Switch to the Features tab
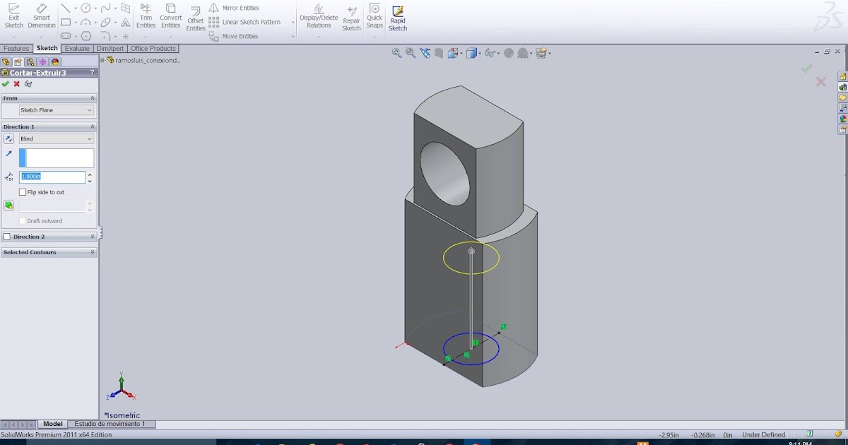 (x=16, y=48)
